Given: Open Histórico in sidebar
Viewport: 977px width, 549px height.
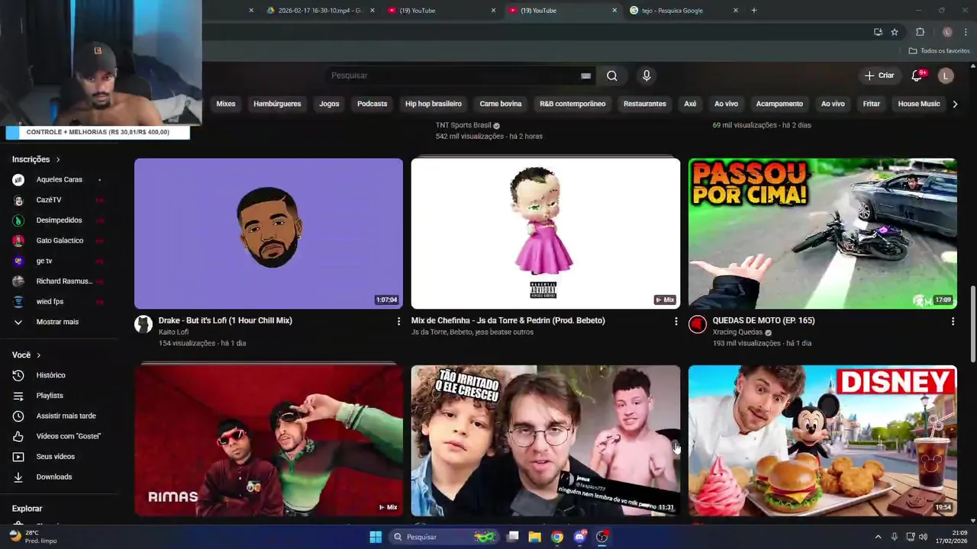Looking at the screenshot, I should click(58, 375).
